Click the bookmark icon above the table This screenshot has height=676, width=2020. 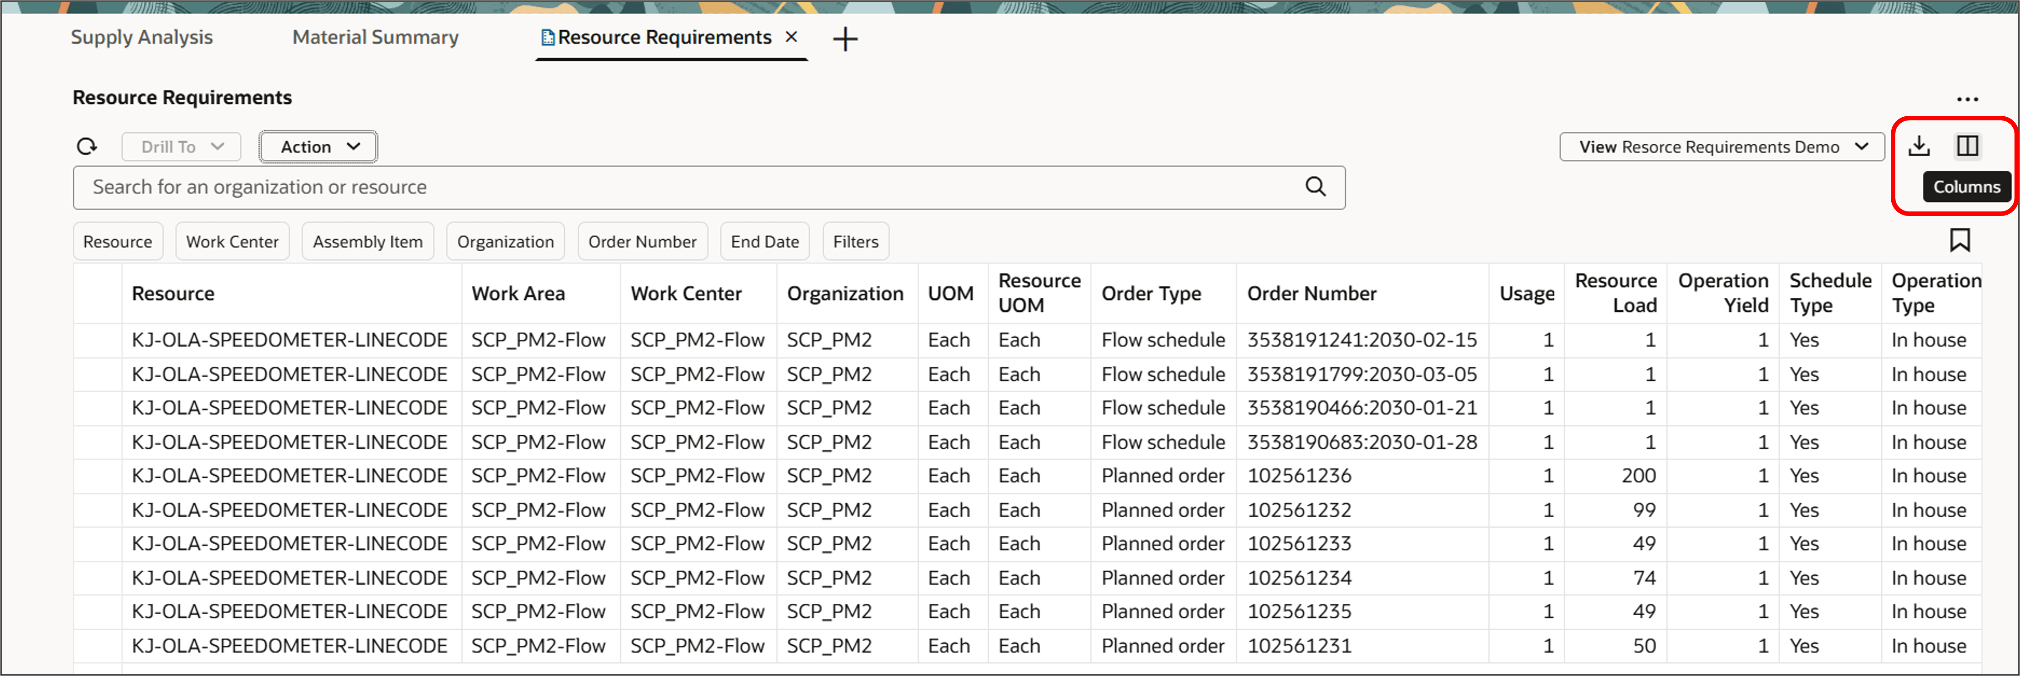click(1961, 240)
